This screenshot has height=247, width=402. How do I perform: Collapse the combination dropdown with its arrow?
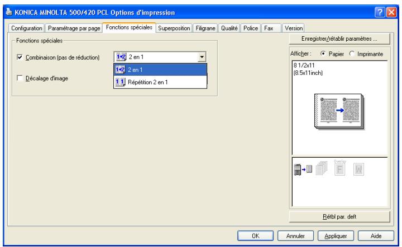202,57
